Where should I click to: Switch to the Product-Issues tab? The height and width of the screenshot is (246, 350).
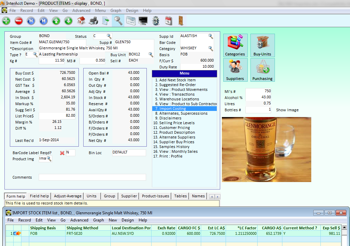point(156,196)
